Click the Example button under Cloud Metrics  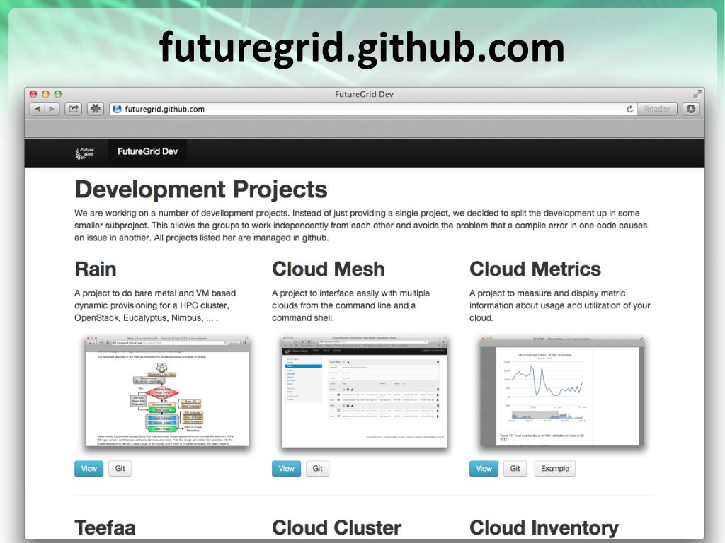pyautogui.click(x=555, y=469)
